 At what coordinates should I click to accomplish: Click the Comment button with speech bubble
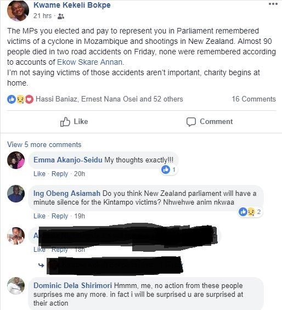(x=210, y=122)
